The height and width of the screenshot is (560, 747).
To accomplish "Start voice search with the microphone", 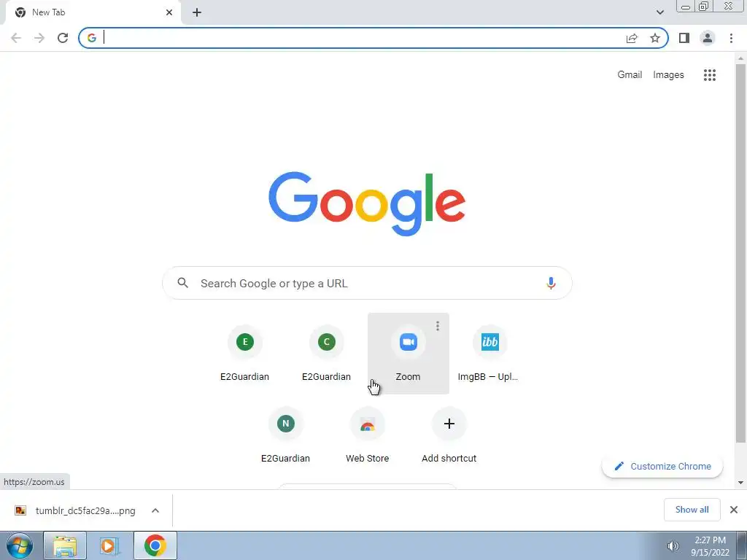I will (551, 284).
